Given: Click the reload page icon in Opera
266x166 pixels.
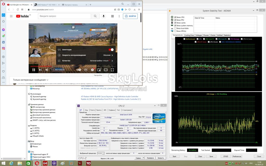Looking at the screenshot, I should 18,10.
